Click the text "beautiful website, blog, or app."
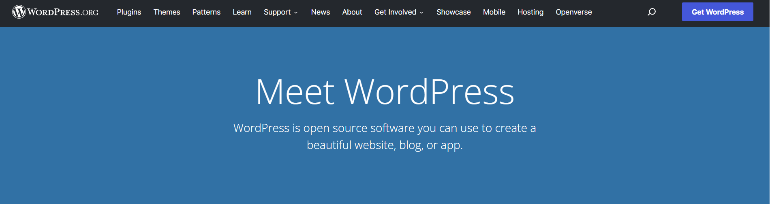Screen dimensions: 770x204 click(385, 145)
